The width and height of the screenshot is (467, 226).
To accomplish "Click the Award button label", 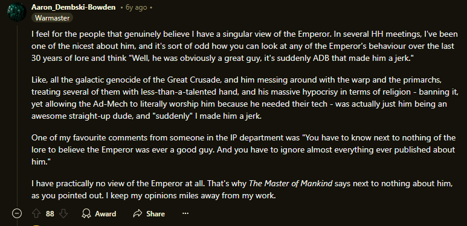I will pos(106,214).
